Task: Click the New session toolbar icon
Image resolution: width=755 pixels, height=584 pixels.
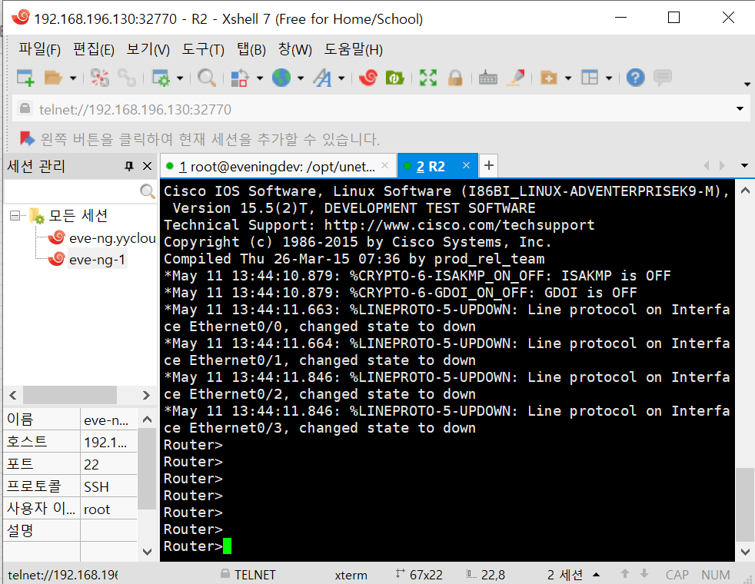Action: pyautogui.click(x=25, y=78)
